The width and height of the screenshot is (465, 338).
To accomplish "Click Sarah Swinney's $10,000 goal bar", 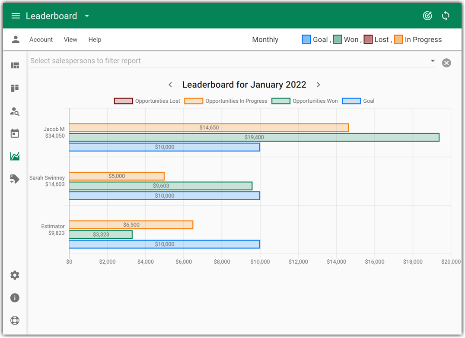I will [x=165, y=196].
